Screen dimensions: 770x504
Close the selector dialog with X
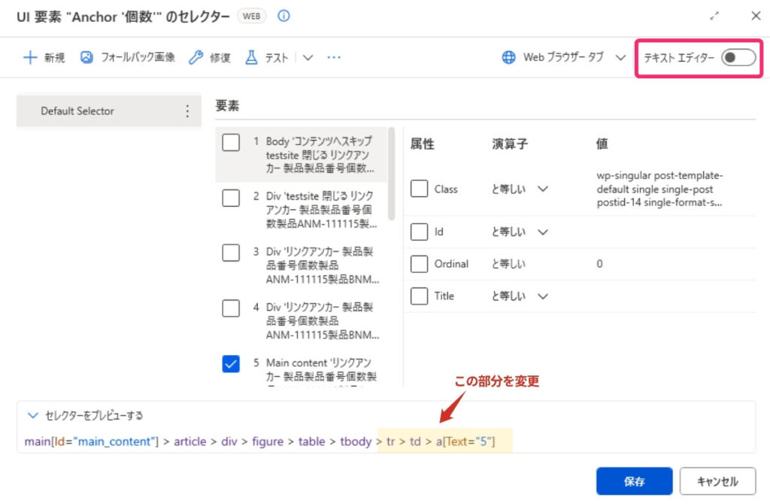pos(756,16)
